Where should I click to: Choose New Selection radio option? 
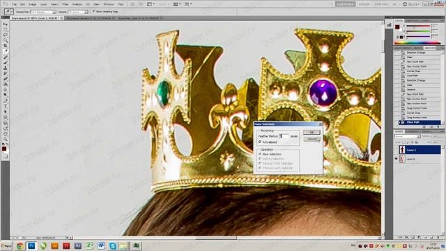point(260,154)
